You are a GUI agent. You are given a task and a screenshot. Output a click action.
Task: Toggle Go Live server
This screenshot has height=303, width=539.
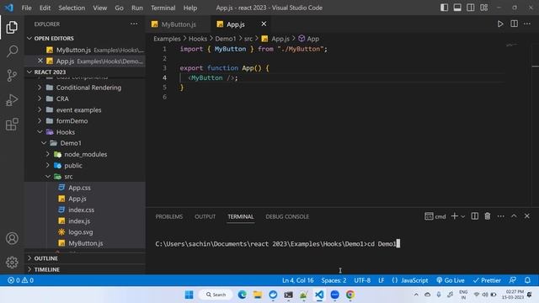[x=451, y=280]
